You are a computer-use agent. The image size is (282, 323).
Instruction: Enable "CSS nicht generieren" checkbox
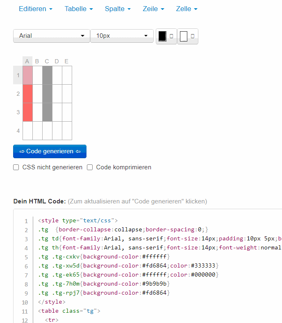tap(16, 167)
